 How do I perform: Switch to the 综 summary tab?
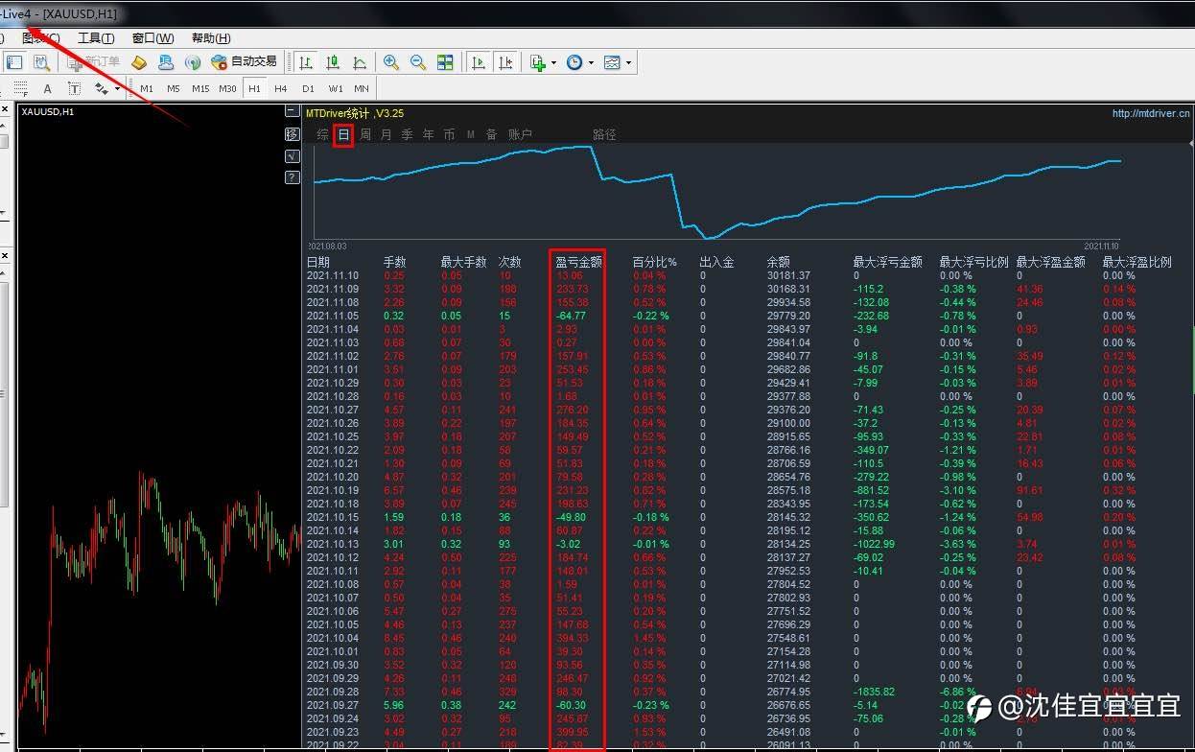tap(323, 135)
